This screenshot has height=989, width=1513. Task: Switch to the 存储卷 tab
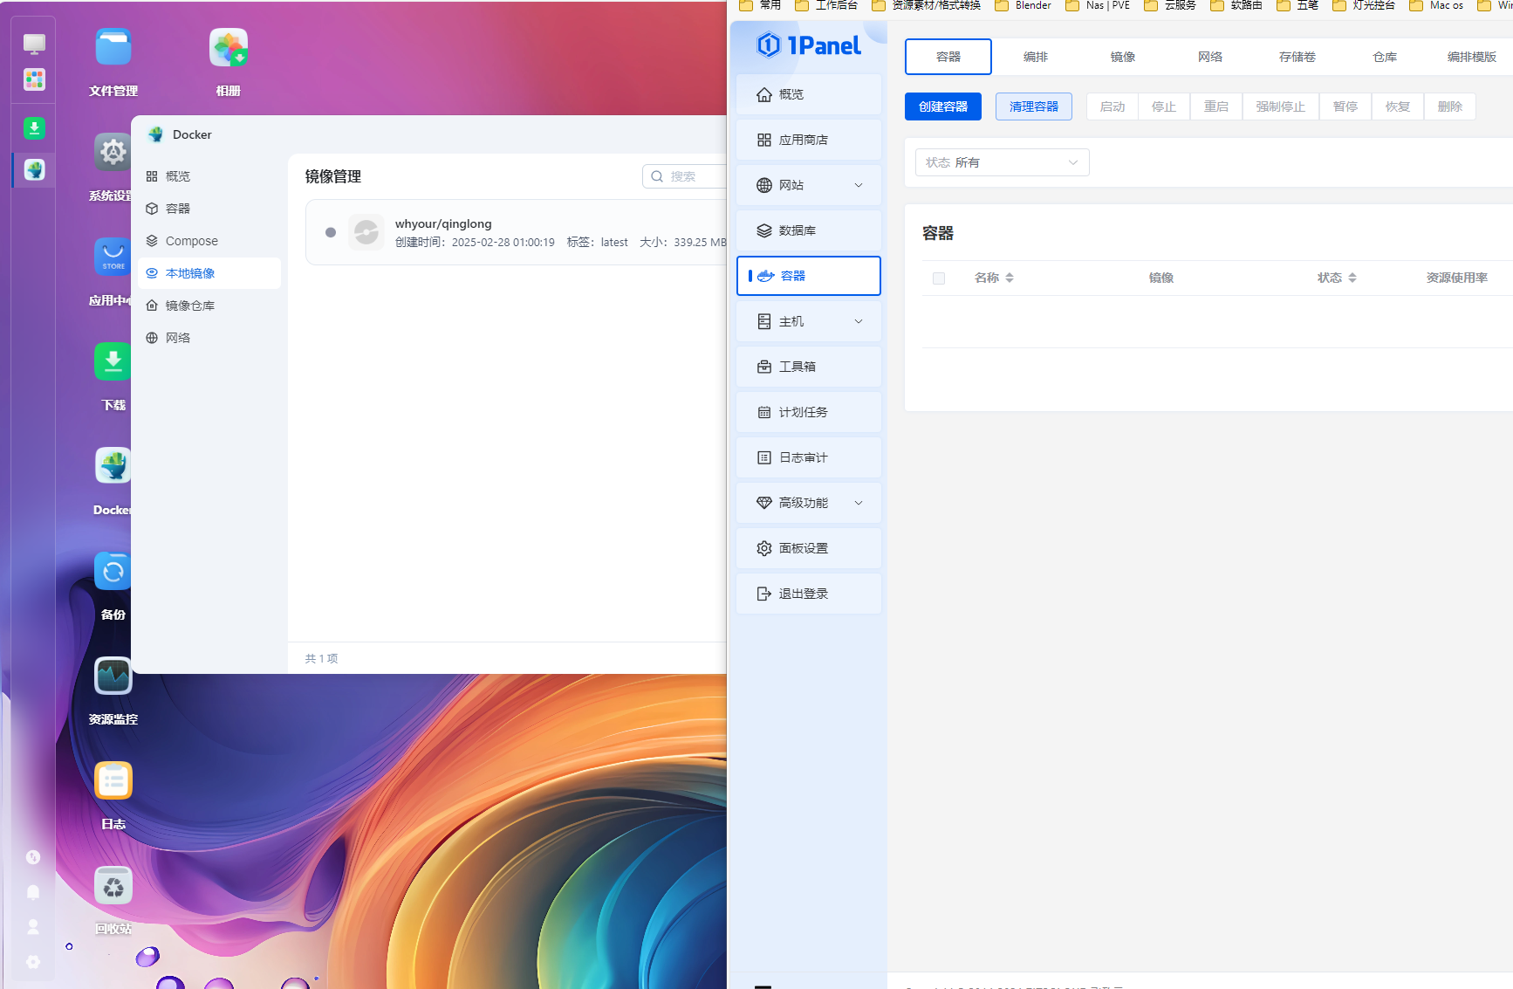[1297, 57]
